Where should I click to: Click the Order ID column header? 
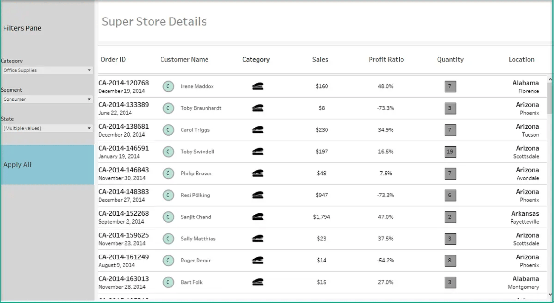coord(113,59)
